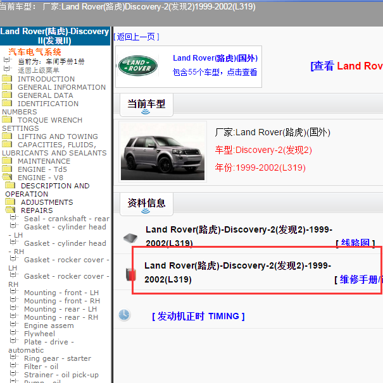Click the Flywheel tree node icon
The height and width of the screenshot is (383, 383).
pyautogui.click(x=14, y=332)
